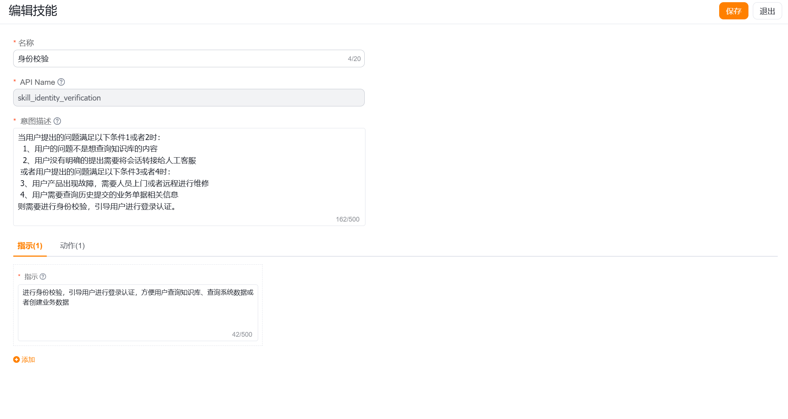Click the 162/500 character counter
This screenshot has height=419, width=788.
[x=347, y=219]
